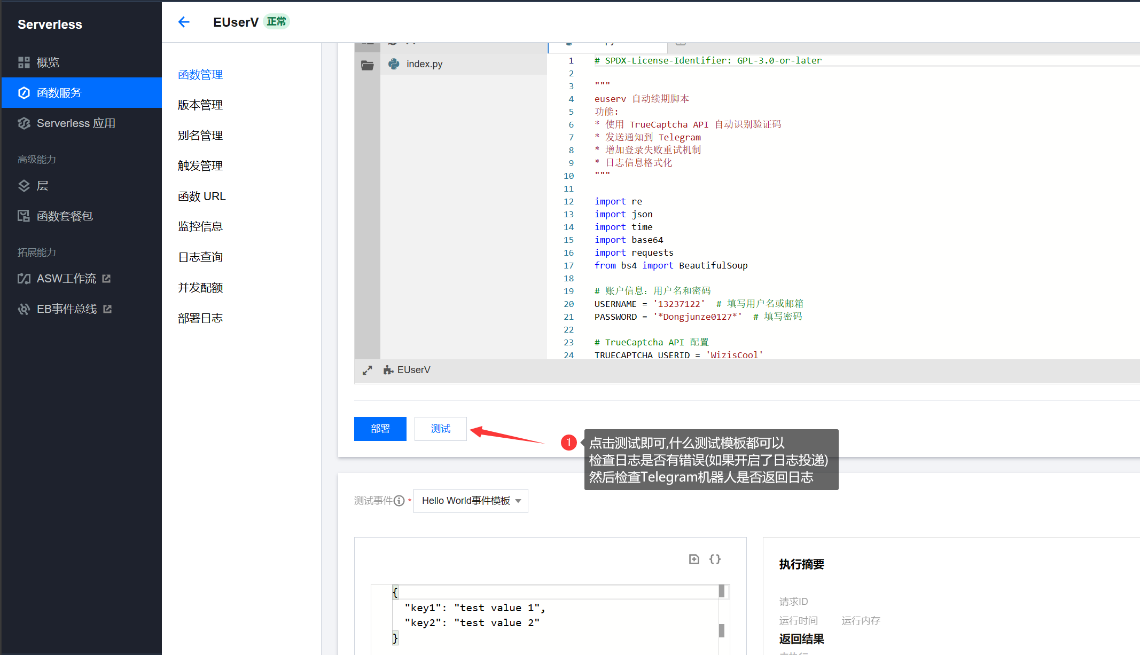Click the blue 部署 button

380,429
